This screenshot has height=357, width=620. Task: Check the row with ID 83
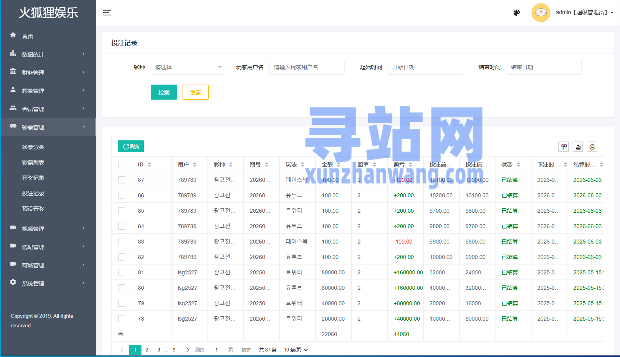click(x=122, y=242)
